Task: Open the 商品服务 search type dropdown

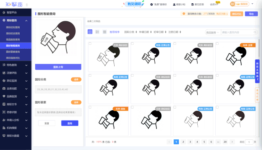Action: coord(212,32)
